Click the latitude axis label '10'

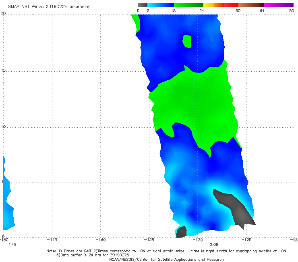pos(3,126)
